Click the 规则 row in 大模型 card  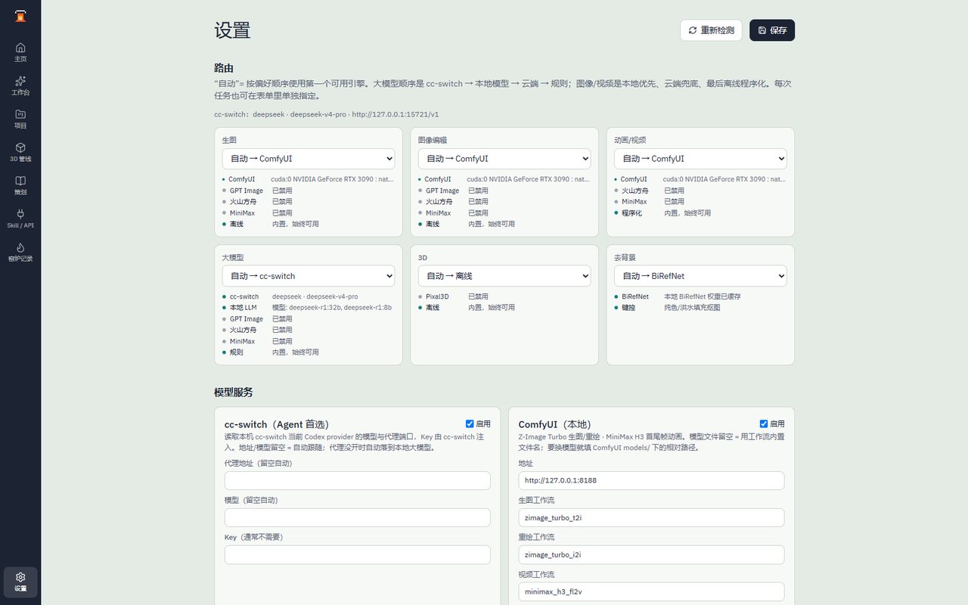click(309, 352)
